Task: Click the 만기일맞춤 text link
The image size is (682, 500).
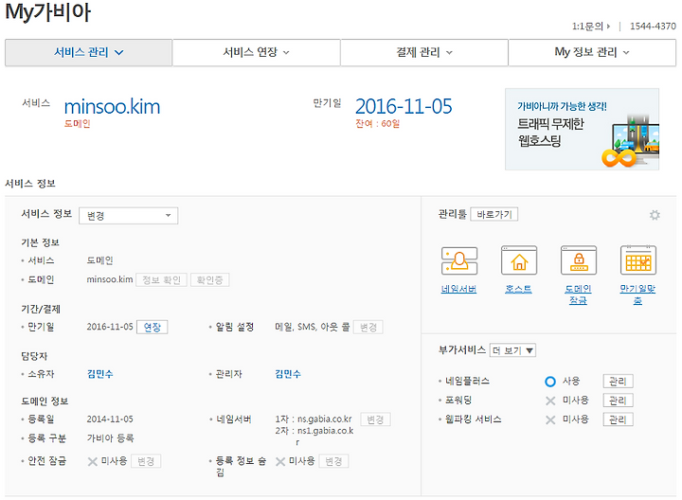Action: 637,295
